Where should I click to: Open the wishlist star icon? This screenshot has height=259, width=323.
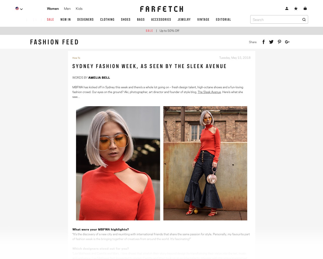pos(296,9)
